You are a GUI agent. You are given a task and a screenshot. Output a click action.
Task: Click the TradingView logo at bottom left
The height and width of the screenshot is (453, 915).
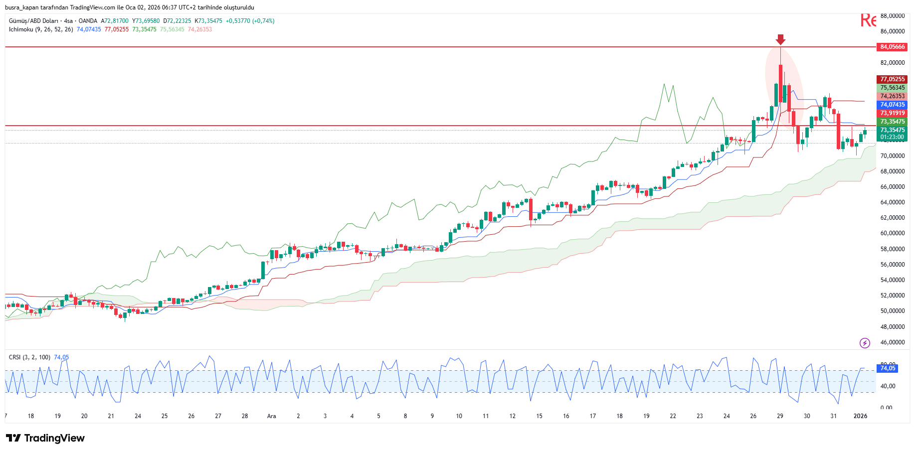[45, 438]
